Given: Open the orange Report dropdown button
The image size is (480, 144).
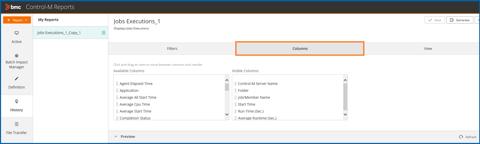Looking at the screenshot, I should coord(17,20).
